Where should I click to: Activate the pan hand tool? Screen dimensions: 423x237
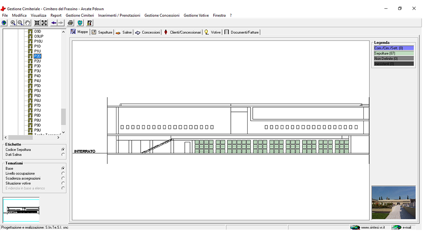(28, 23)
